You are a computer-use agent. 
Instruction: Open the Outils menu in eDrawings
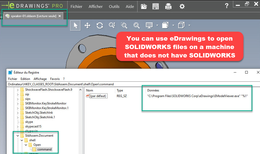tap(114, 7)
